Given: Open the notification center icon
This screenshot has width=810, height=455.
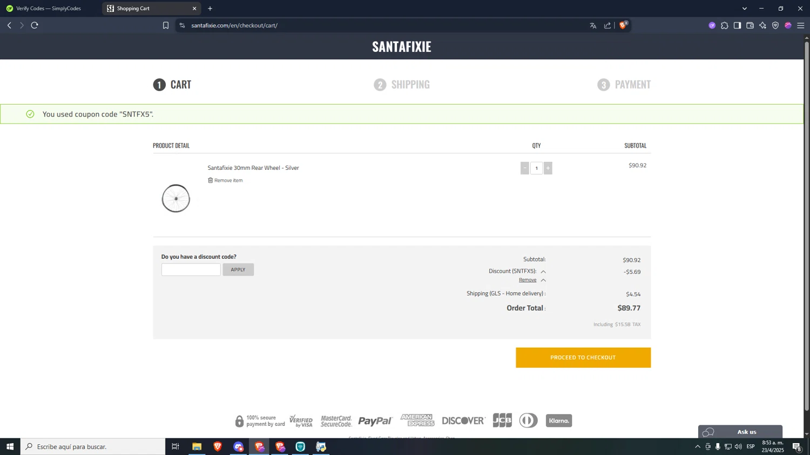Looking at the screenshot, I should click(797, 446).
